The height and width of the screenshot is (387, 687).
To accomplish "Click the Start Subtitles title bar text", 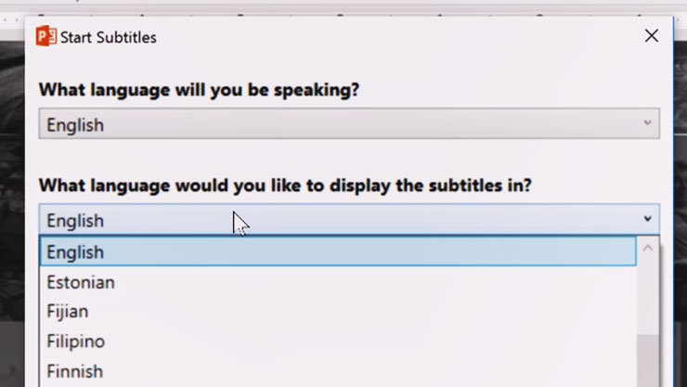I will pyautogui.click(x=108, y=37).
